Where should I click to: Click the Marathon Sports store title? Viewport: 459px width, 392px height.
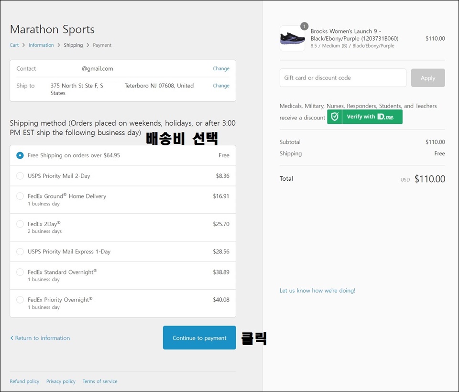[x=52, y=29]
